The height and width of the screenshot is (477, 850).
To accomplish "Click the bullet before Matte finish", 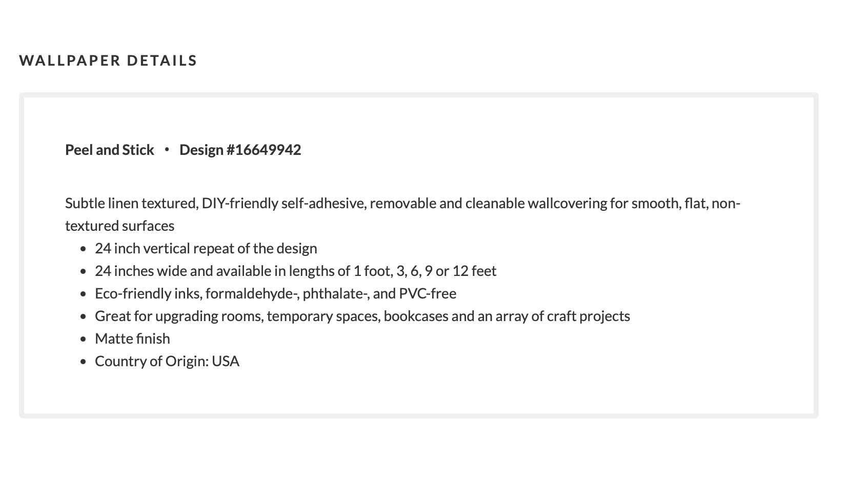I will [x=84, y=340].
